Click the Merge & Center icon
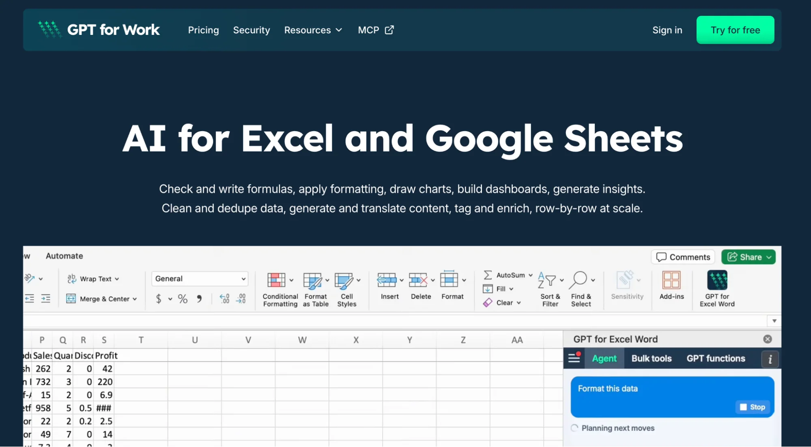This screenshot has width=811, height=447. click(71, 299)
